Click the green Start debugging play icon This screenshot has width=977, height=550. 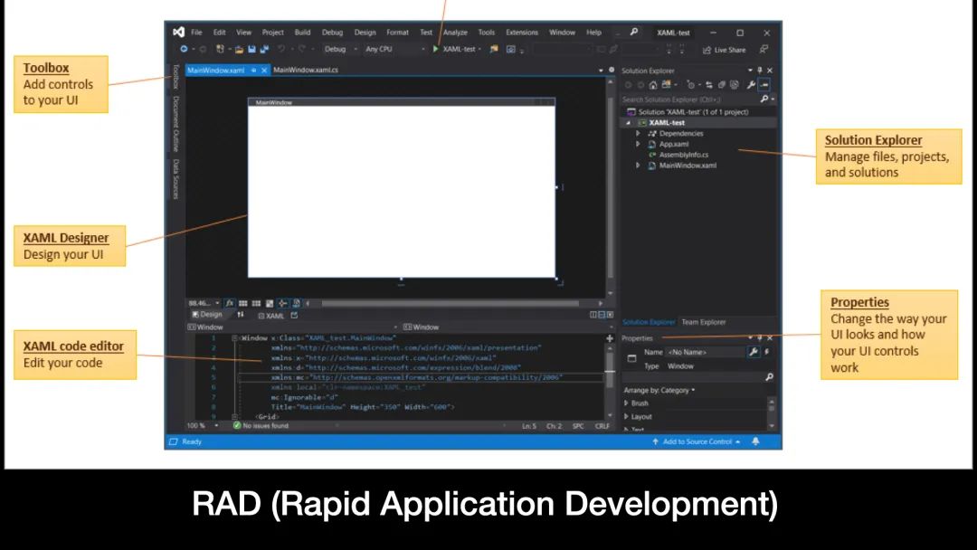[x=436, y=50]
